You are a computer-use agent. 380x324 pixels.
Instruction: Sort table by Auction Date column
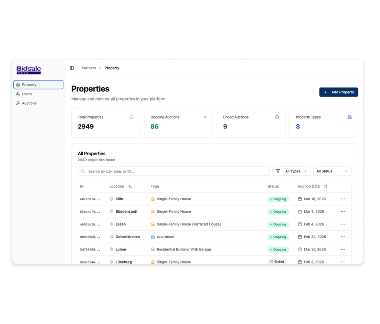point(325,187)
